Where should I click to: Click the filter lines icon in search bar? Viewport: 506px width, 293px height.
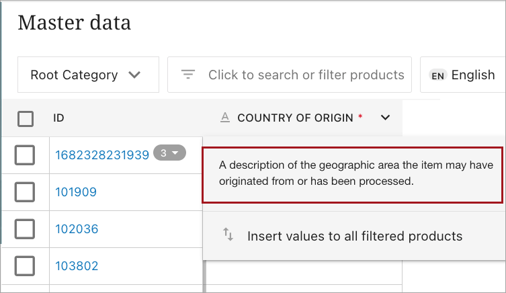click(x=188, y=75)
